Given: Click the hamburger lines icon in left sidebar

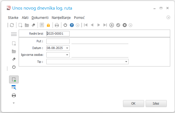Looking at the screenshot, I should (x=14, y=34).
